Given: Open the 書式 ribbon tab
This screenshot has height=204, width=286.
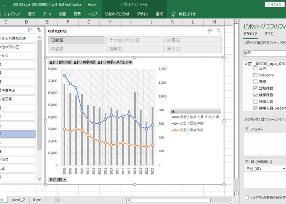Looking at the screenshot, I should pyautogui.click(x=159, y=14).
